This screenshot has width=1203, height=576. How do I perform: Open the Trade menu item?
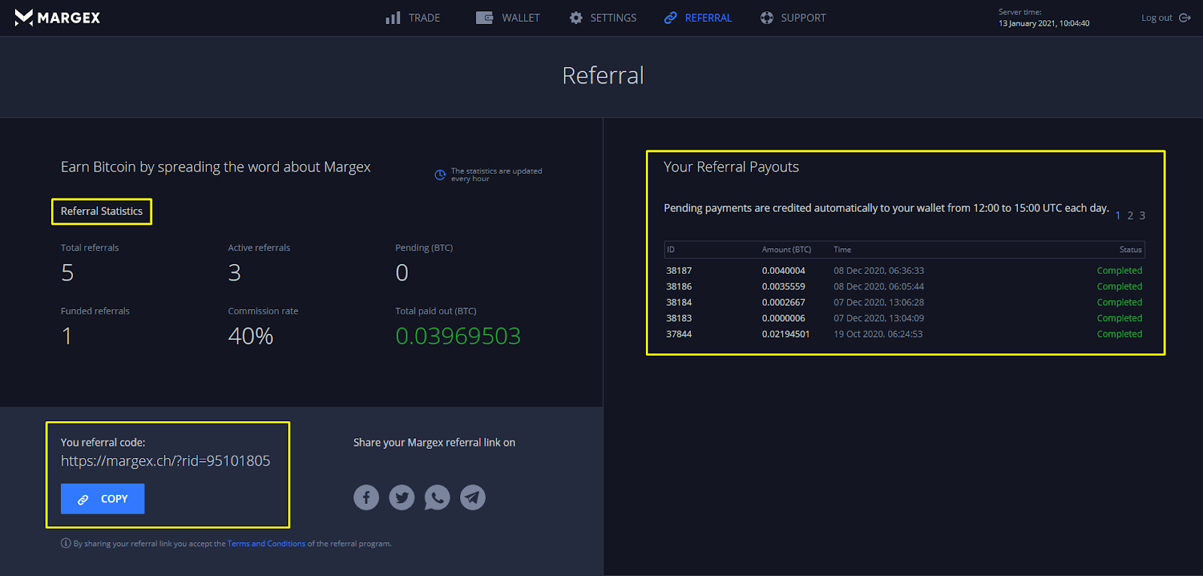[413, 18]
